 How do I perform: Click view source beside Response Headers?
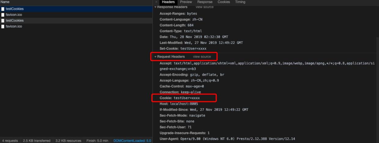(204, 7)
